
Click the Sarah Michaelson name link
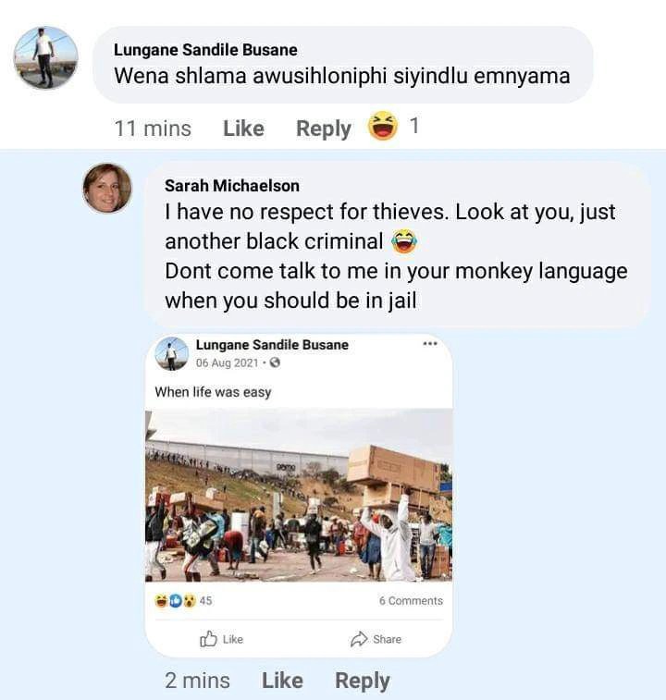[x=232, y=186]
